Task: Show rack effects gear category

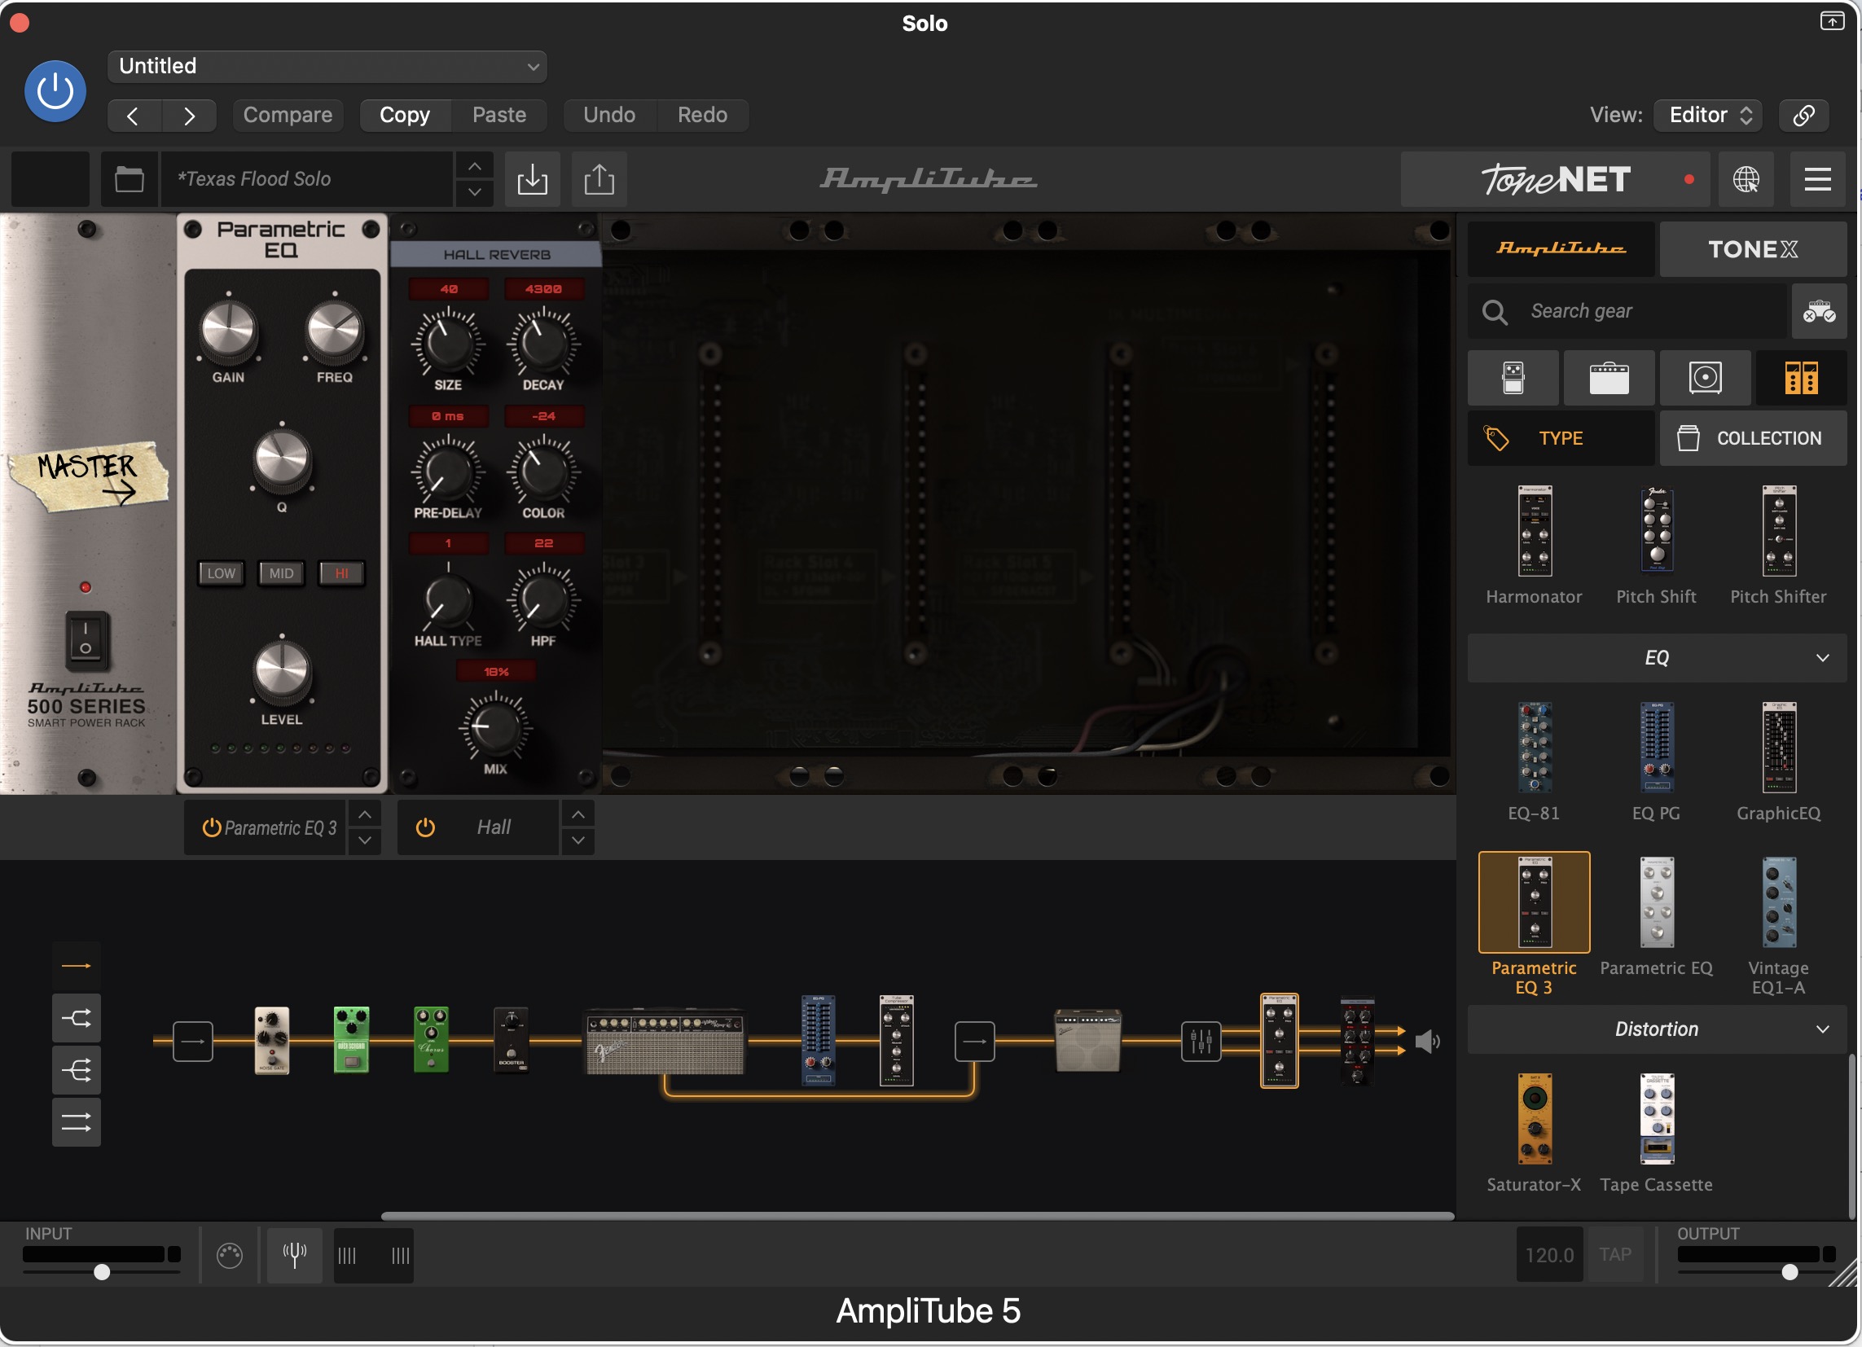Action: pos(1801,378)
